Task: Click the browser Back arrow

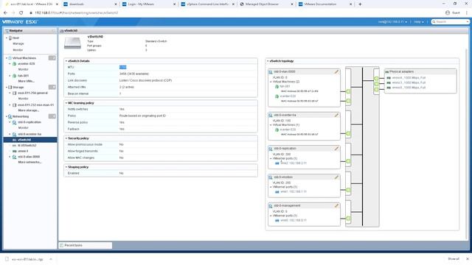Action: pos(5,13)
